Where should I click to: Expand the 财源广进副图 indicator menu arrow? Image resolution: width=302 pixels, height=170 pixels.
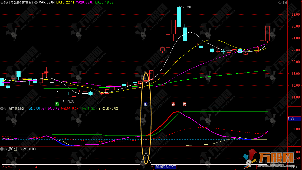(x=2, y=108)
